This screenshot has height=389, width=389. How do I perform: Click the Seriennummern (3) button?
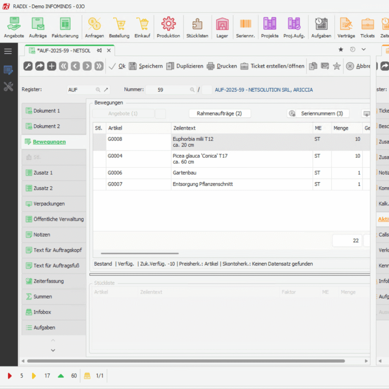pos(322,113)
